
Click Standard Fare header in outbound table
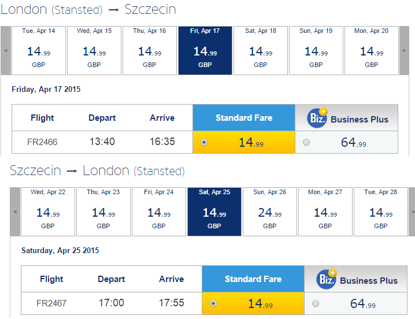tap(244, 117)
